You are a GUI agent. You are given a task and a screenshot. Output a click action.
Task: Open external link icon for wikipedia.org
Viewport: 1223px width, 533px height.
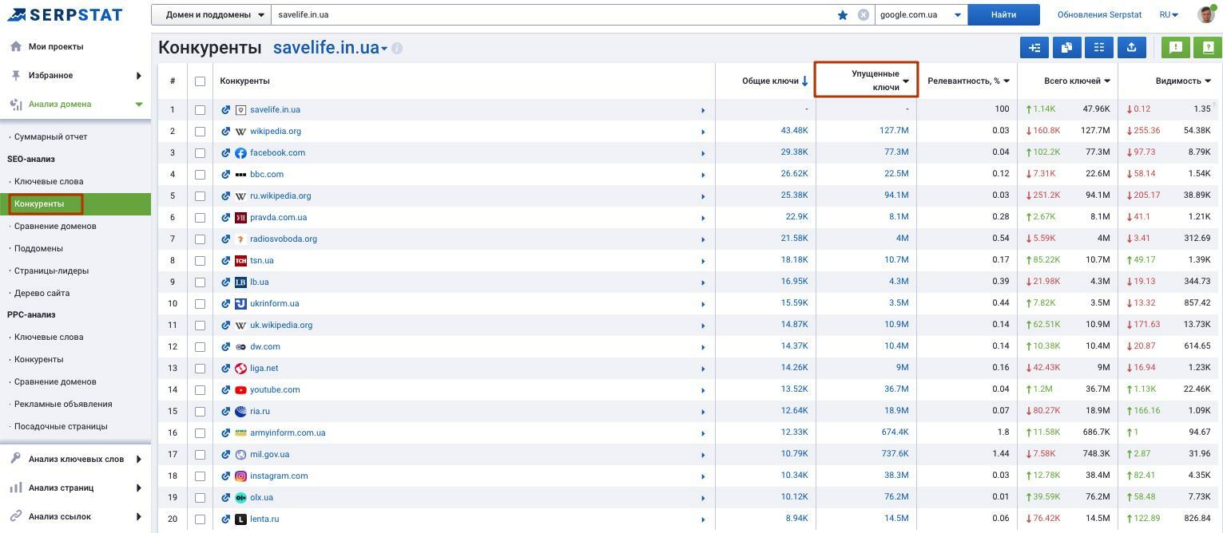point(226,132)
